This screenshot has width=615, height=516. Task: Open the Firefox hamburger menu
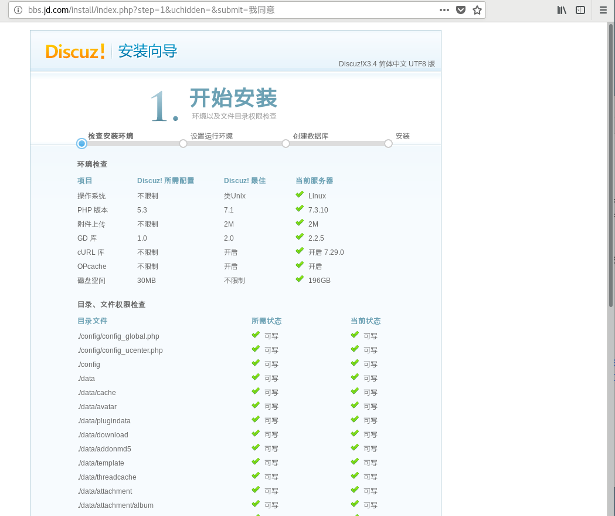point(603,10)
